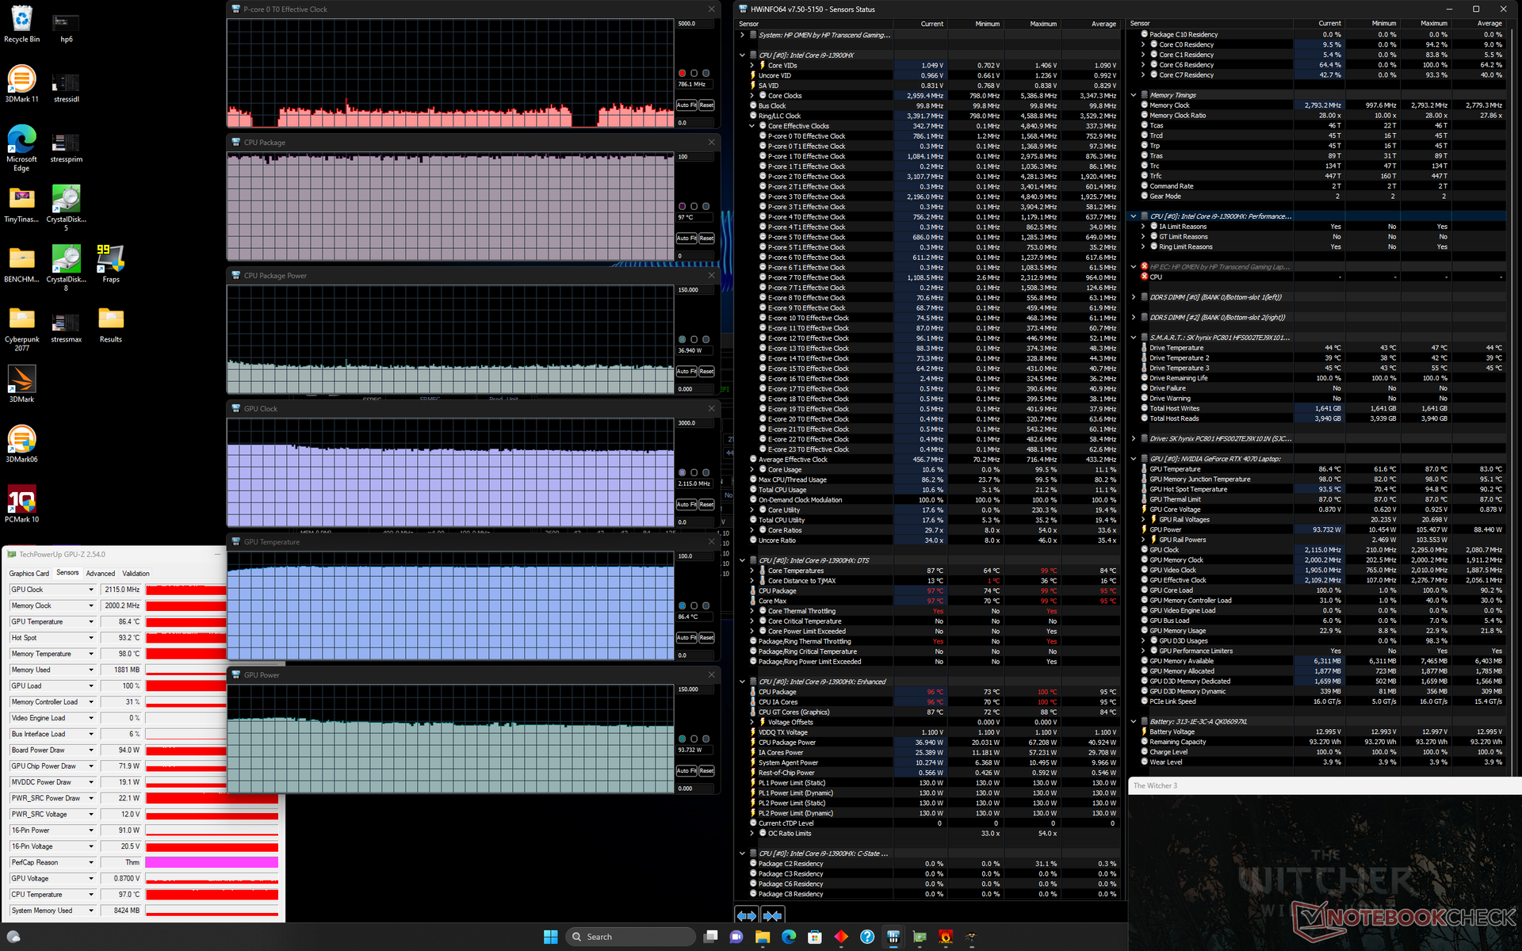
Task: Open the Results folder on desktop
Action: pos(111,325)
